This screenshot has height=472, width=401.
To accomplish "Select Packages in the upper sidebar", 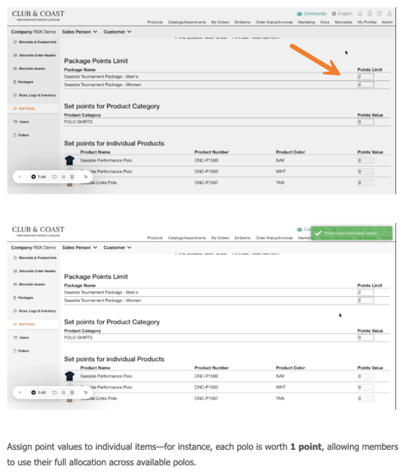I will [26, 82].
